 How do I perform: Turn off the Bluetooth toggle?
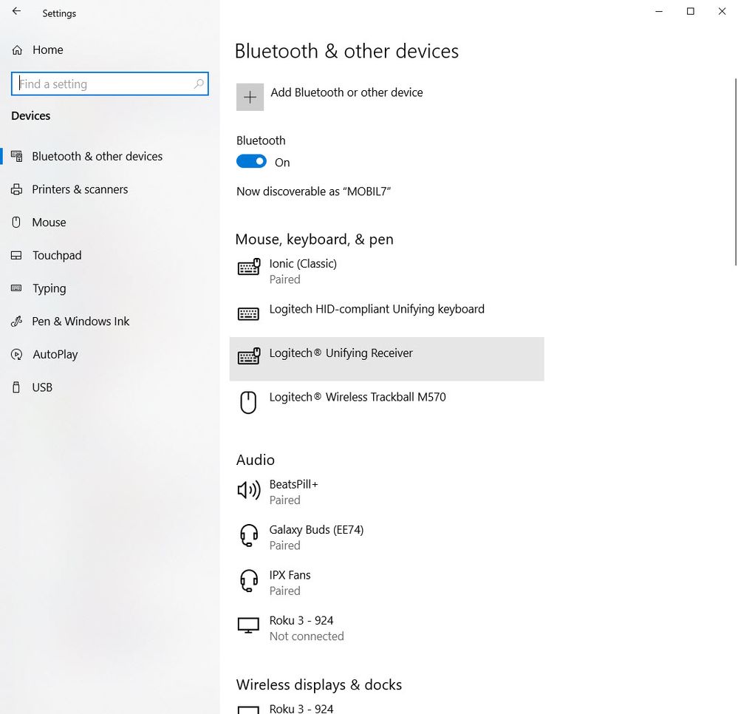pyautogui.click(x=251, y=162)
